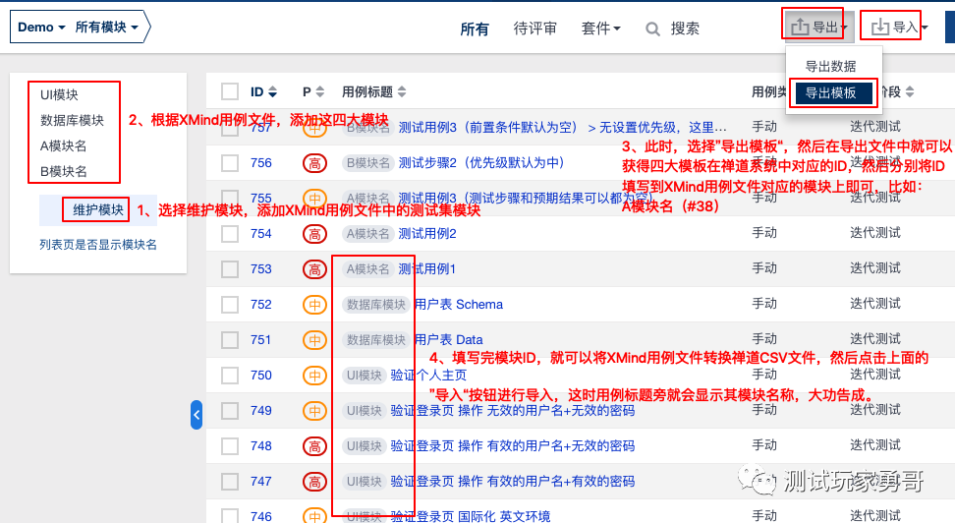Screen dimensions: 955x523
Task: Open test case 用户表 Data
Action: click(x=448, y=340)
